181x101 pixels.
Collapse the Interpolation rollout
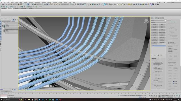click(x=155, y=84)
